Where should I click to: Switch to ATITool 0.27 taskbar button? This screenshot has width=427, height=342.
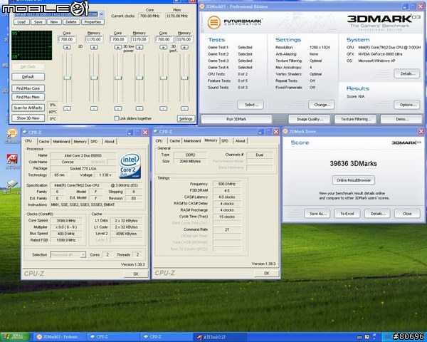pos(221,337)
